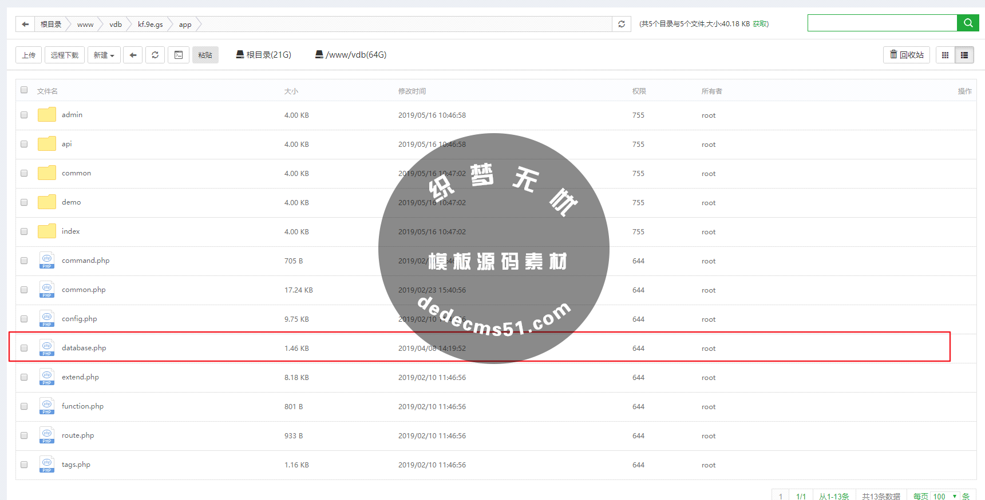Check the index folder checkbox
Viewport: 985px width, 500px height.
point(24,231)
